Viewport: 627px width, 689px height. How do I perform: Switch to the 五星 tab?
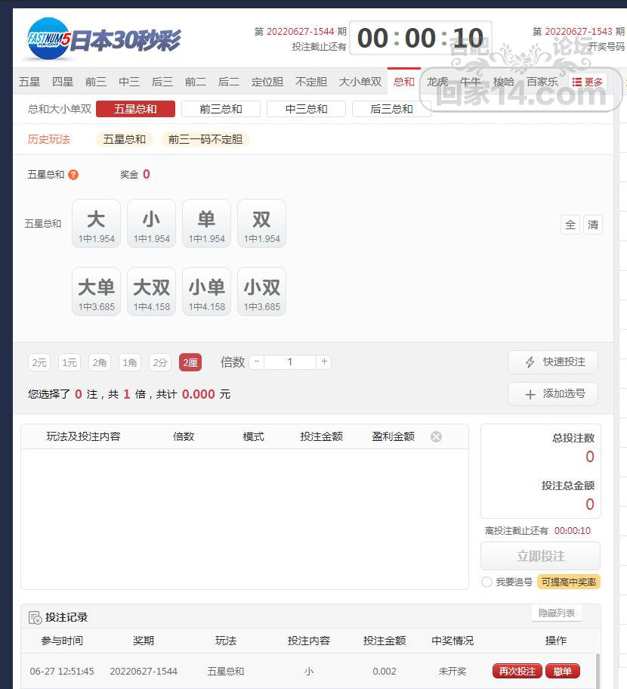coord(29,82)
